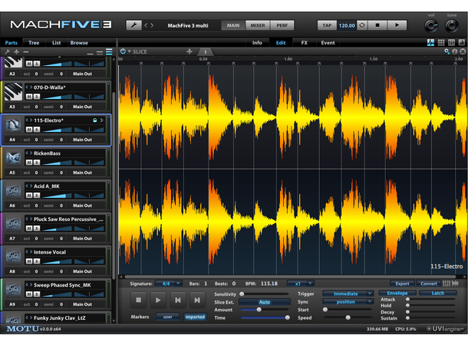Toggle imported markers
The image size is (468, 345).
coord(195,317)
